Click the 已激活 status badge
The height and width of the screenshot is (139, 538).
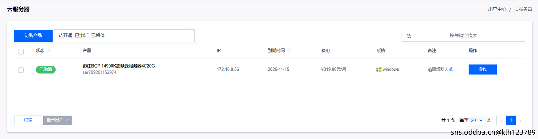tap(46, 69)
